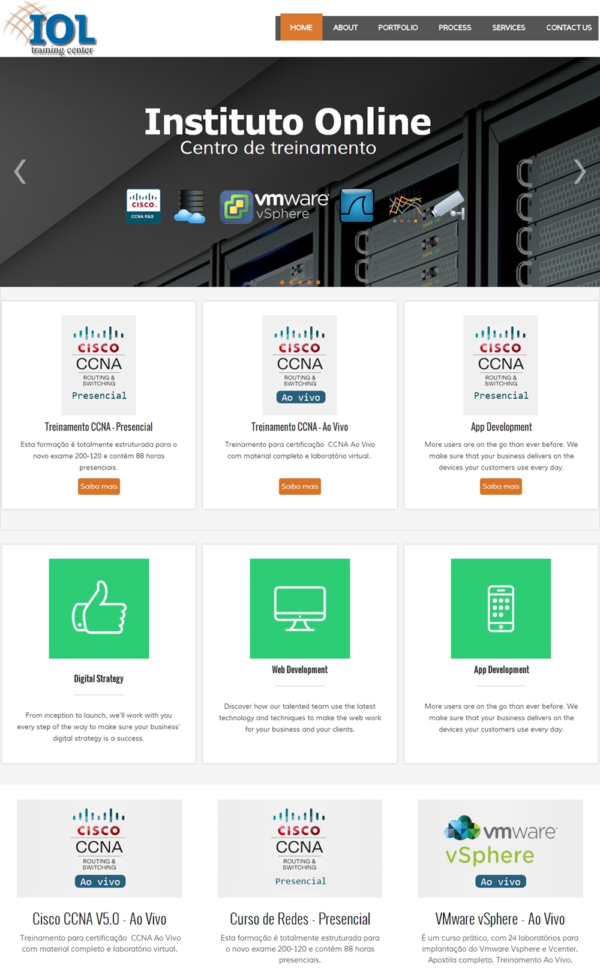Advance to the next hero slide
The height and width of the screenshot is (969, 600).
coord(580,171)
